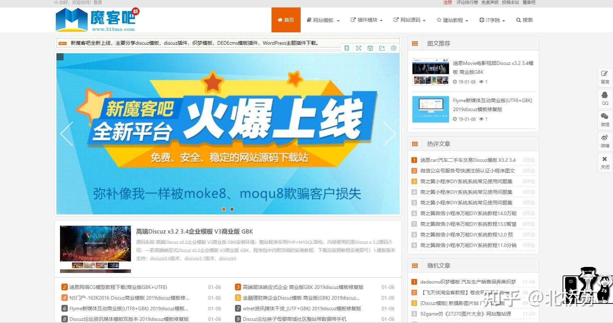Click the 魔客吧 link in top bar
The width and height of the screenshot is (613, 323).
(x=529, y=2)
